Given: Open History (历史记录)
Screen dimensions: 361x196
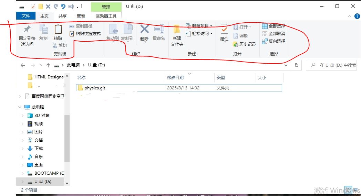Looking at the screenshot, I should pyautogui.click(x=245, y=44).
